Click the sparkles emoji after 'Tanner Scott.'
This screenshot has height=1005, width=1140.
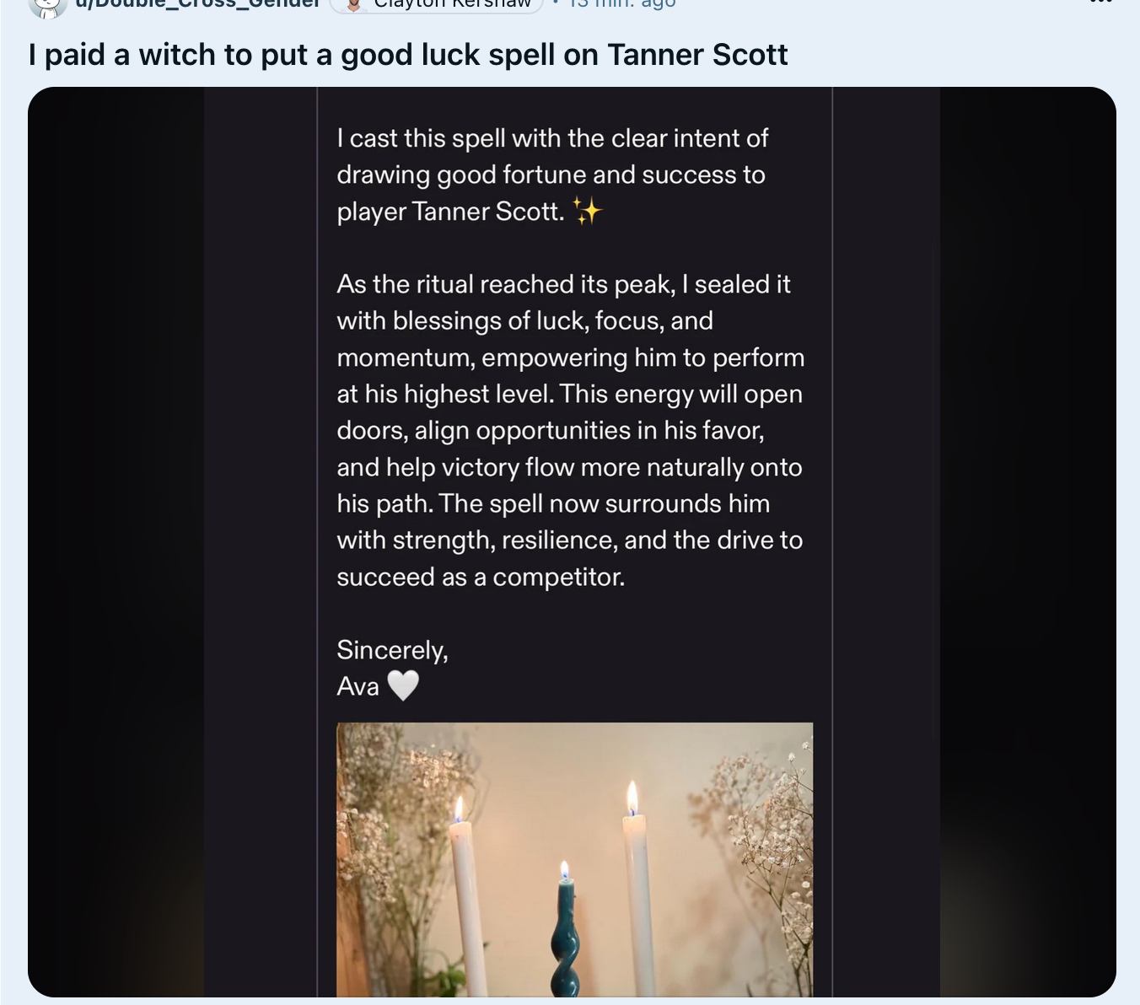tap(587, 211)
